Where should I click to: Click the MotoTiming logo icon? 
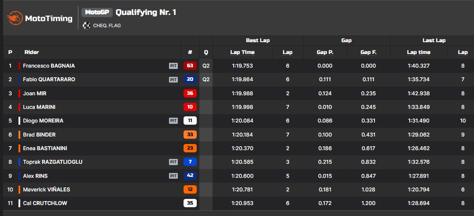point(15,18)
